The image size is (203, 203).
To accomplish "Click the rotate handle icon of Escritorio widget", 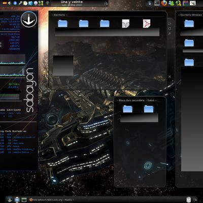I will point(170,28).
